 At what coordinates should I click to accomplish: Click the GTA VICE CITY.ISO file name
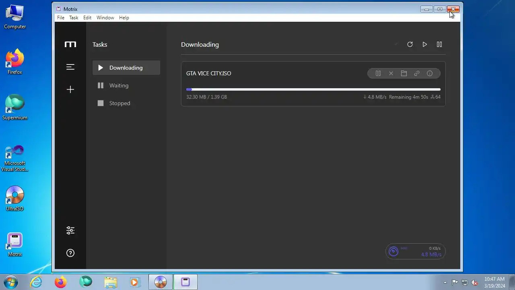coord(208,73)
